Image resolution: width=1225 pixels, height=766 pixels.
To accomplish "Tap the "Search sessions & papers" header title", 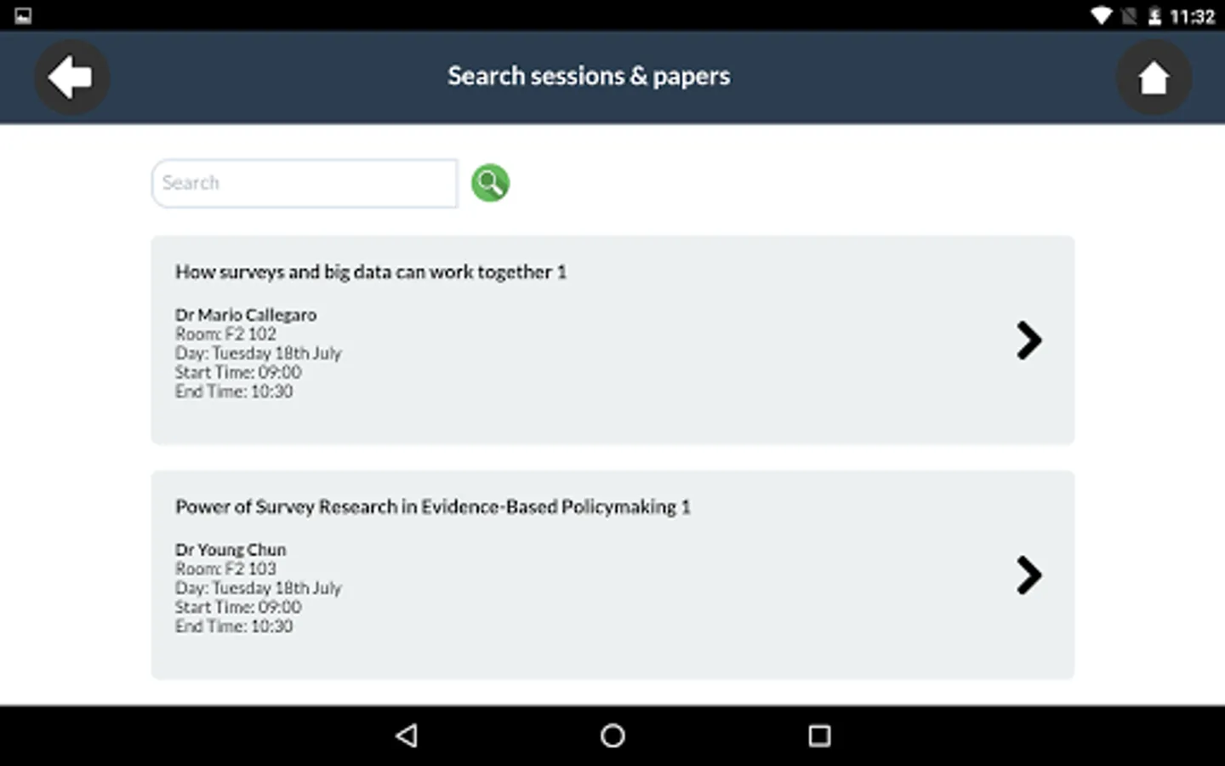I will point(589,77).
